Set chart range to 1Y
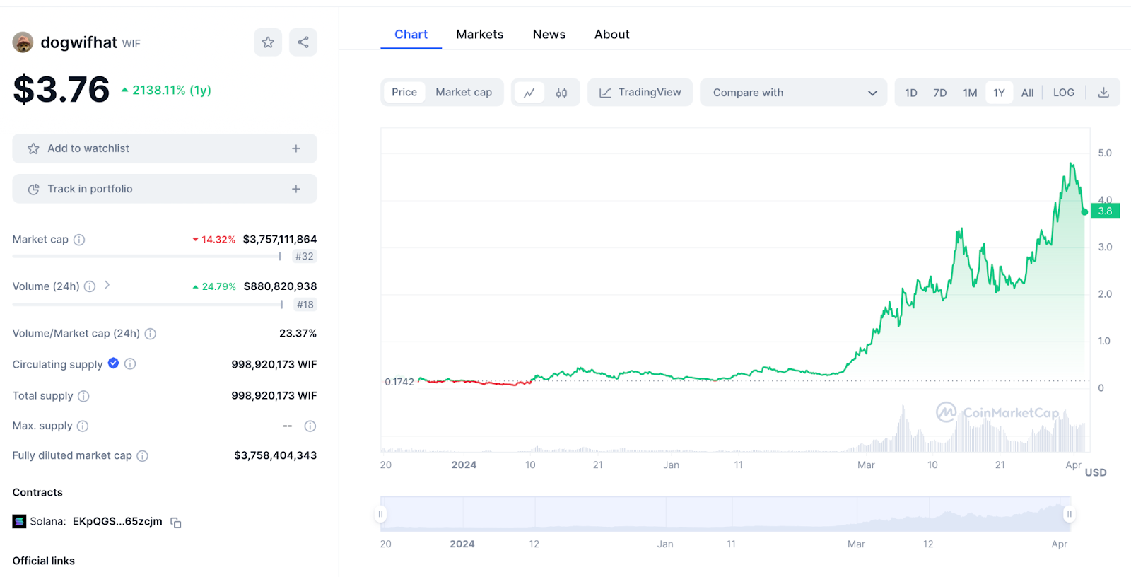 point(999,93)
